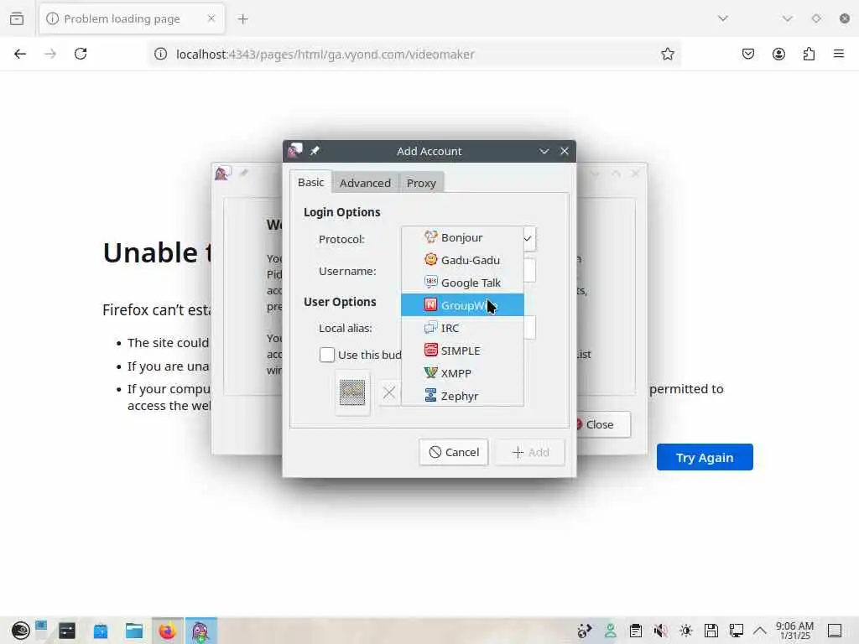Go back in Firefox
This screenshot has height=644, width=859.
point(20,54)
